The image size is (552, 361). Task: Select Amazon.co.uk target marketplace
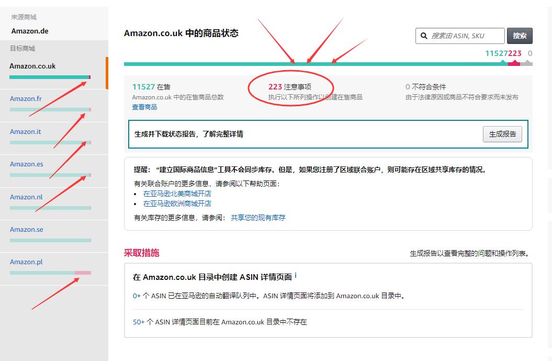pos(32,66)
